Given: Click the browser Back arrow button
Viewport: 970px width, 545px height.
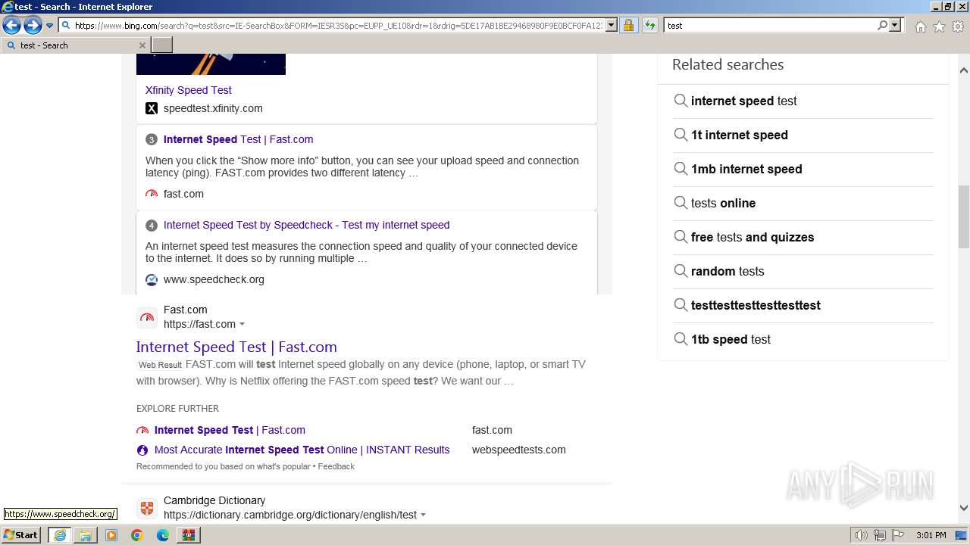Looking at the screenshot, I should (11, 25).
